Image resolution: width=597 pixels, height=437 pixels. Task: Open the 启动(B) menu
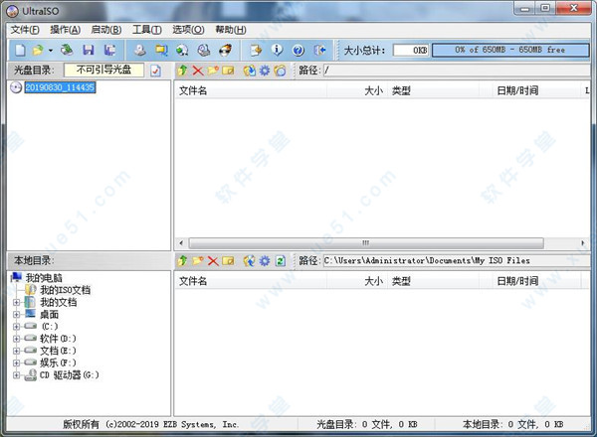(x=106, y=30)
